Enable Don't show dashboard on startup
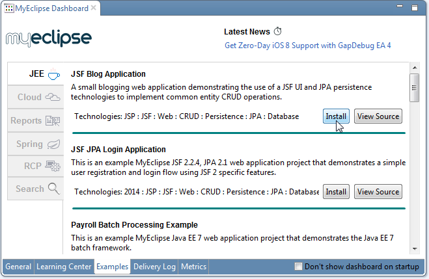 coord(299,267)
